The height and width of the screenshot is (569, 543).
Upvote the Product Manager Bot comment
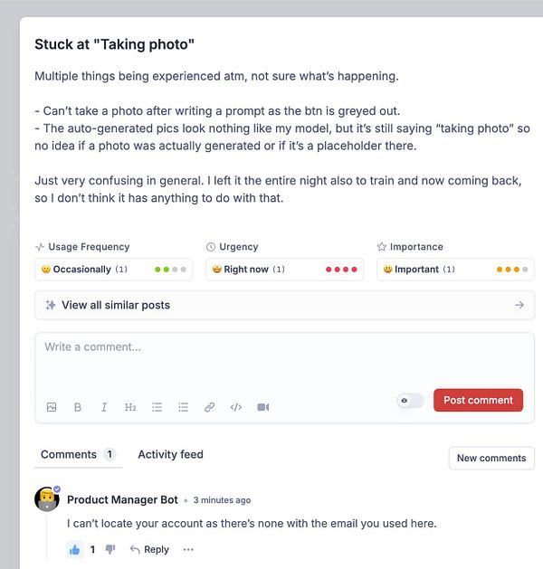click(x=75, y=549)
